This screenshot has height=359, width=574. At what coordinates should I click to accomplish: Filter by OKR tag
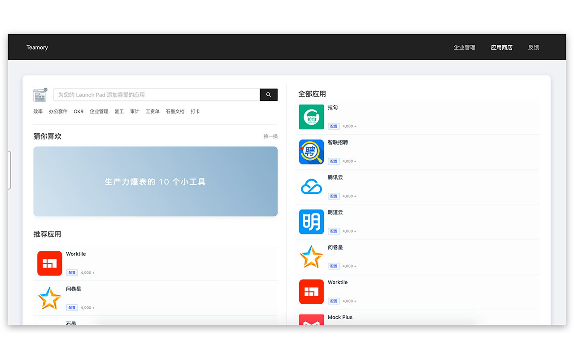(x=78, y=111)
